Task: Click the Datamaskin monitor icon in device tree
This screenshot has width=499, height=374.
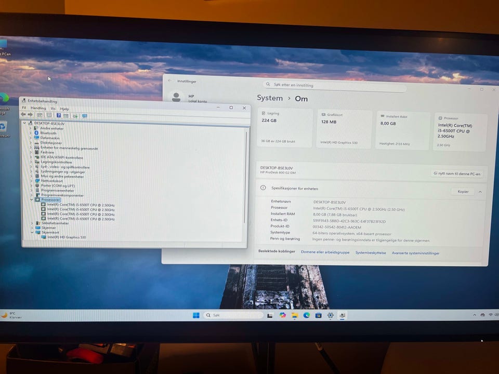Action: coord(36,138)
